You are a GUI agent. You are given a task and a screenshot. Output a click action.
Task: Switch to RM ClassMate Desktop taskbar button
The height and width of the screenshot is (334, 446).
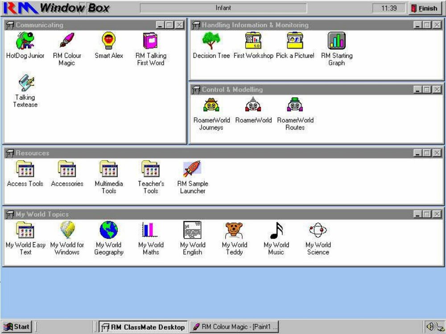(143, 327)
